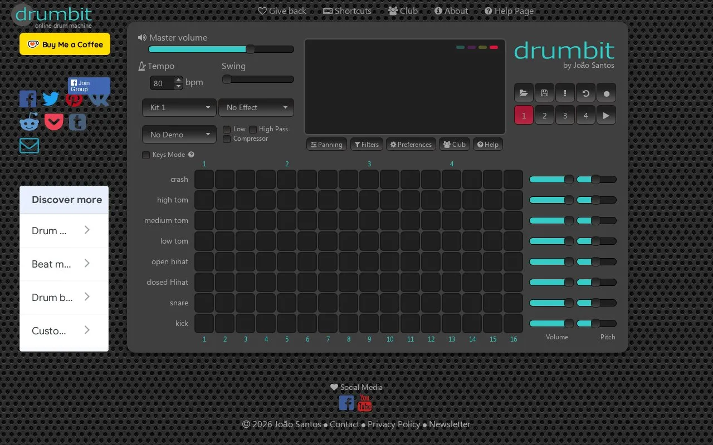Adjust the Master volume slider
Image resolution: width=713 pixels, height=445 pixels.
[x=221, y=49]
